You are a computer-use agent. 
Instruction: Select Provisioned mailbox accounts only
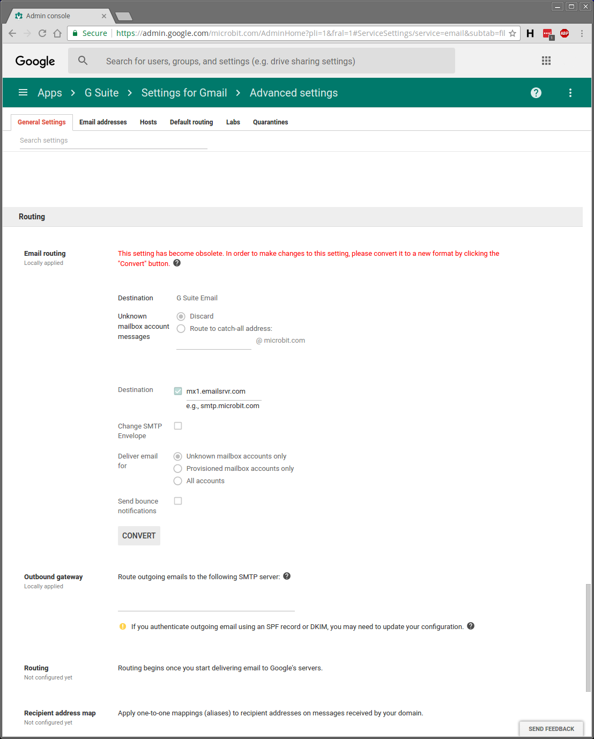[x=178, y=469]
